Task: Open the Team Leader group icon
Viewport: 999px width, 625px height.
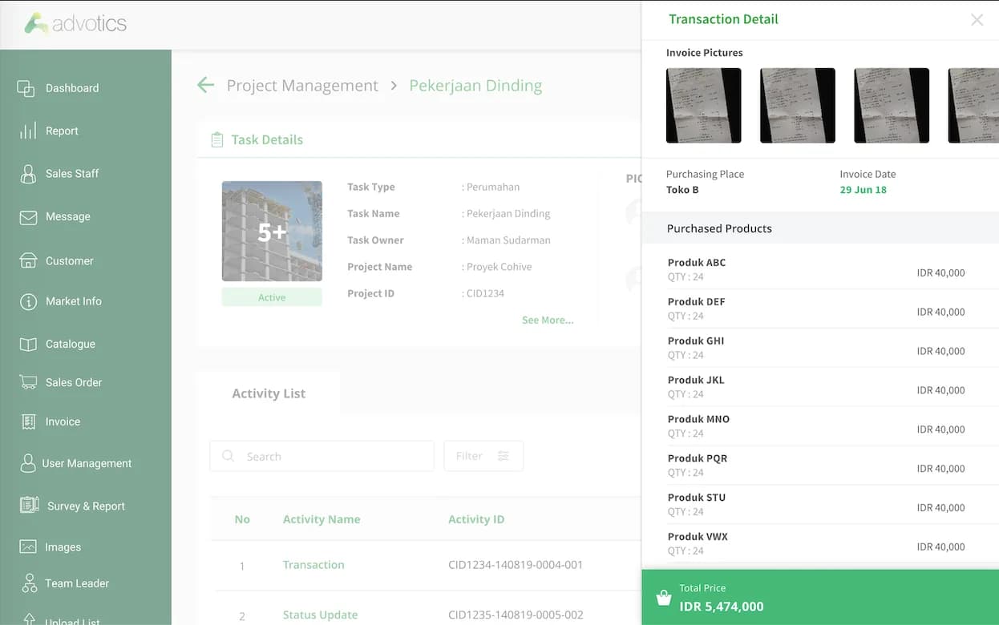Action: pos(30,583)
